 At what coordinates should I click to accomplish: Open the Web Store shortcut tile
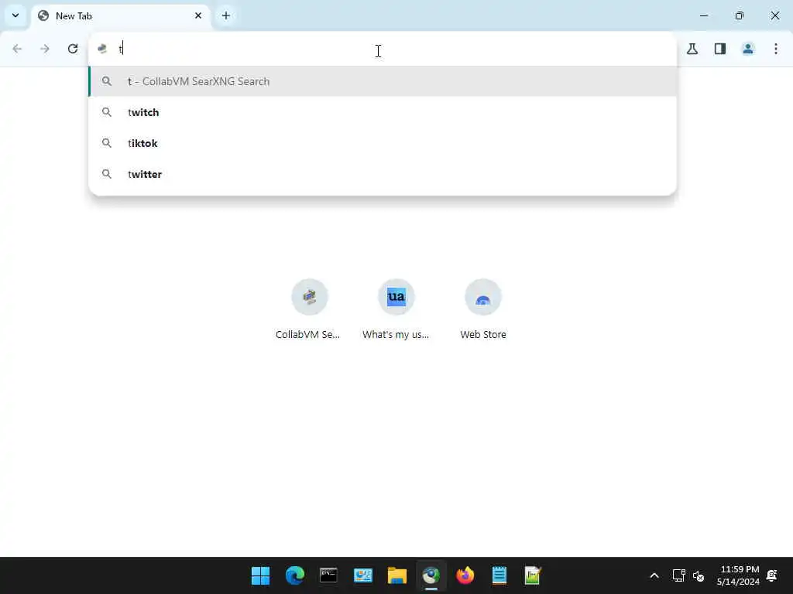tap(483, 309)
